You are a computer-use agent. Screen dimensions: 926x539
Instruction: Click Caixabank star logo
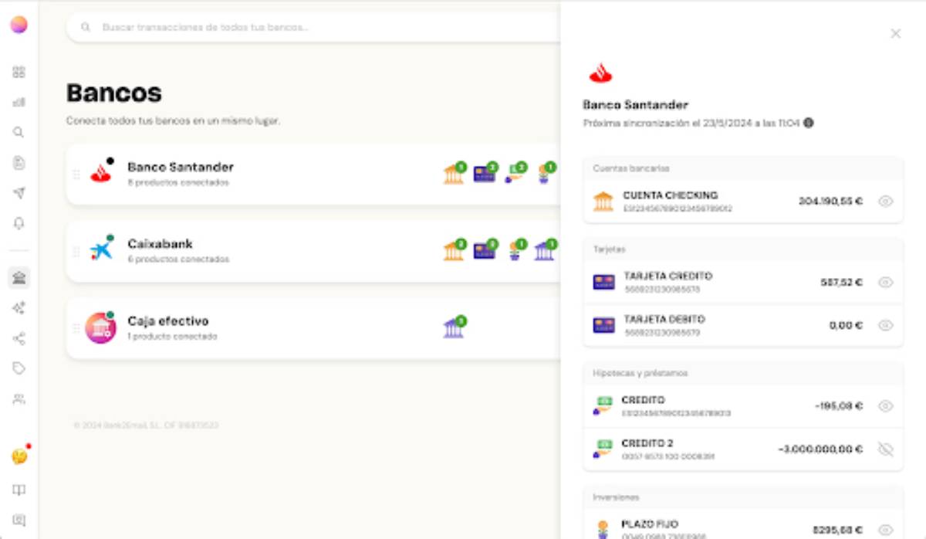point(101,250)
